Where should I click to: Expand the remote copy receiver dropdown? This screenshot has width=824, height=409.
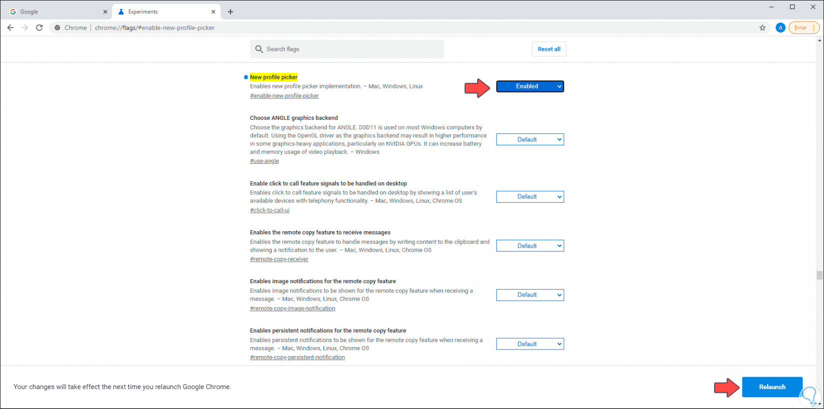pyautogui.click(x=530, y=246)
